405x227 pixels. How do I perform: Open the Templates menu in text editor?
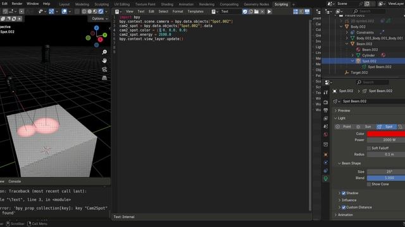(196, 11)
